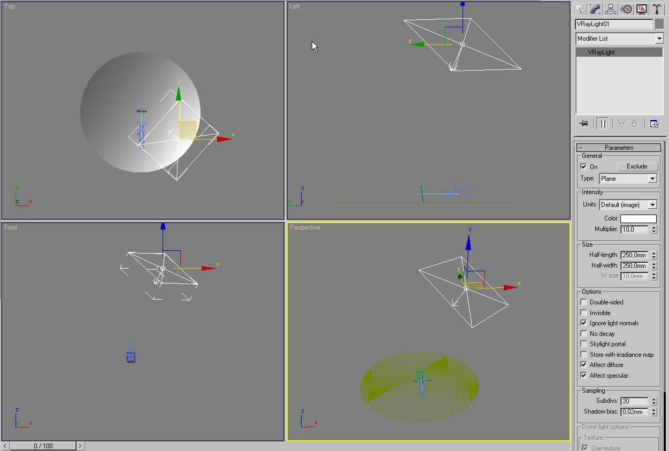The height and width of the screenshot is (451, 669).
Task: Disable Ignore light normals checkbox
Action: [x=584, y=323]
